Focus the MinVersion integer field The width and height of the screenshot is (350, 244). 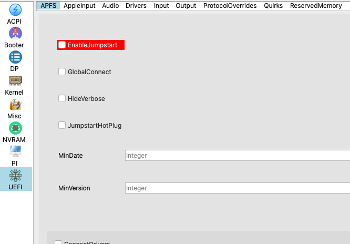(238, 188)
